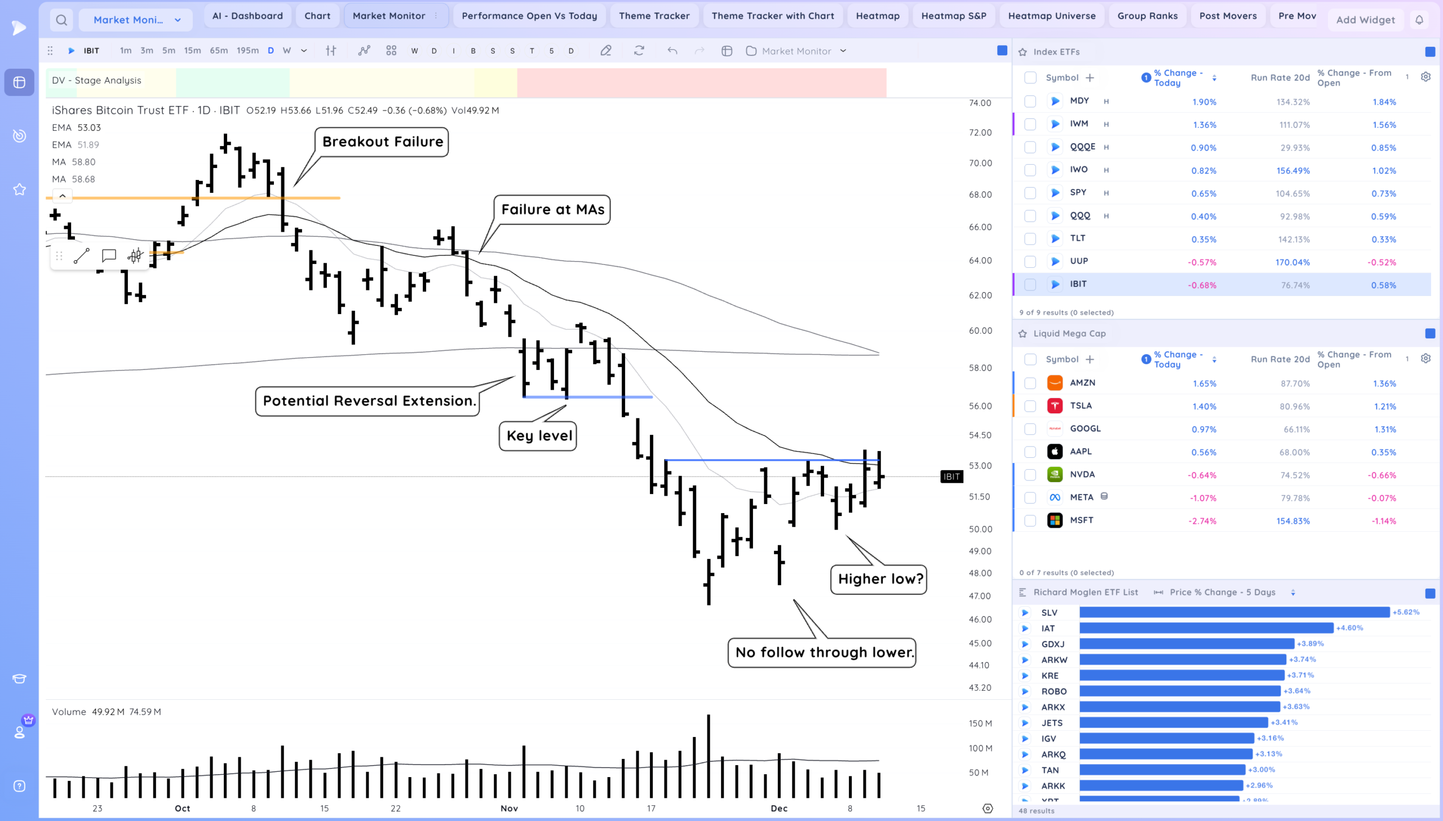The image size is (1443, 821).
Task: Toggle select-all checkbox in Liquid Mega Cap
Action: pos(1030,359)
